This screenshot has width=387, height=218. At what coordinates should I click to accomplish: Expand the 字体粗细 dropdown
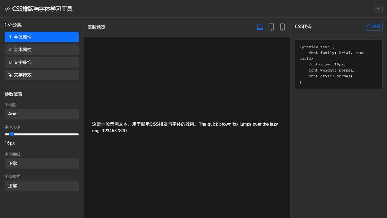coord(42,163)
